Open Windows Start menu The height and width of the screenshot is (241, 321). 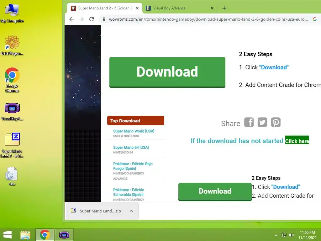point(8,235)
